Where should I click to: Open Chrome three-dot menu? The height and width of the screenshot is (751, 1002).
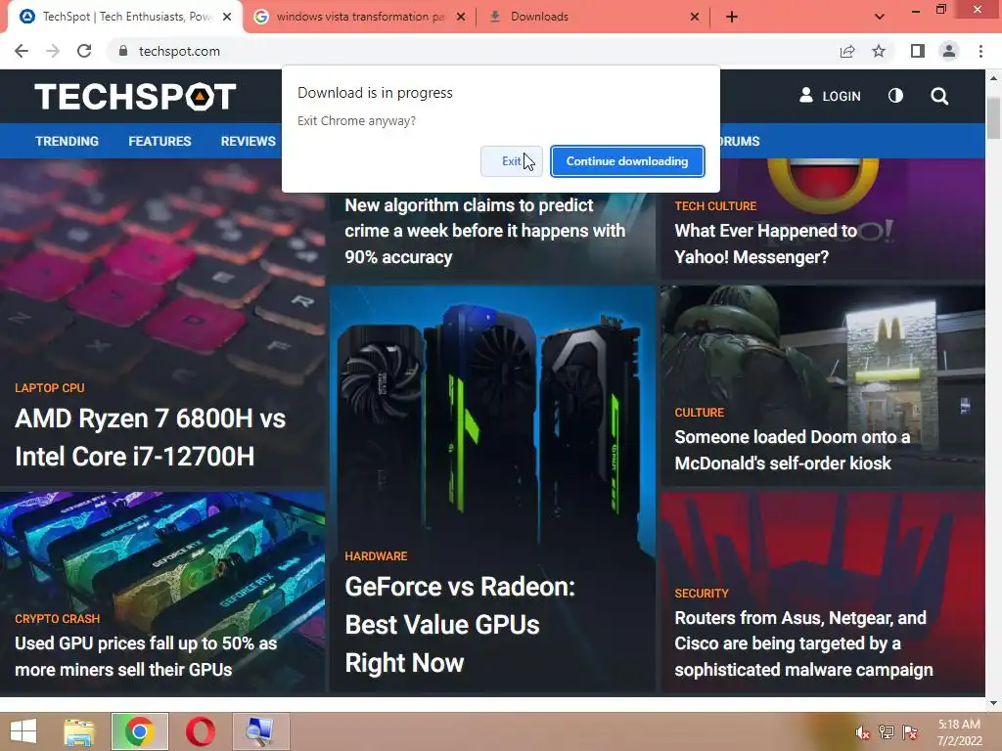pos(980,51)
